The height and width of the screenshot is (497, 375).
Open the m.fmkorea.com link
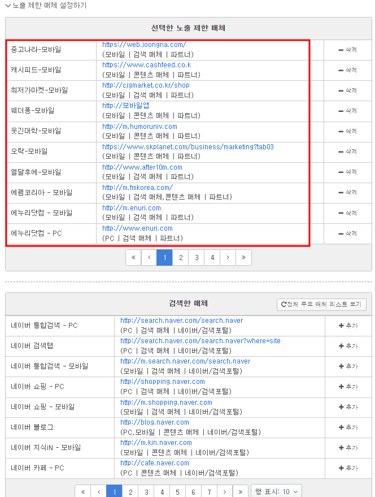(137, 187)
